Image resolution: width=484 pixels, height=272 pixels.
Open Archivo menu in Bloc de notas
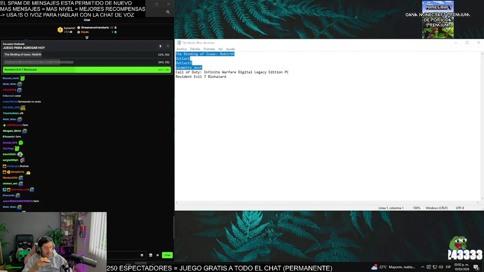(181, 49)
